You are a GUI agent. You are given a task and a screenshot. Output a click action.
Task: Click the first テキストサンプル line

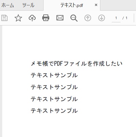coord(54,75)
